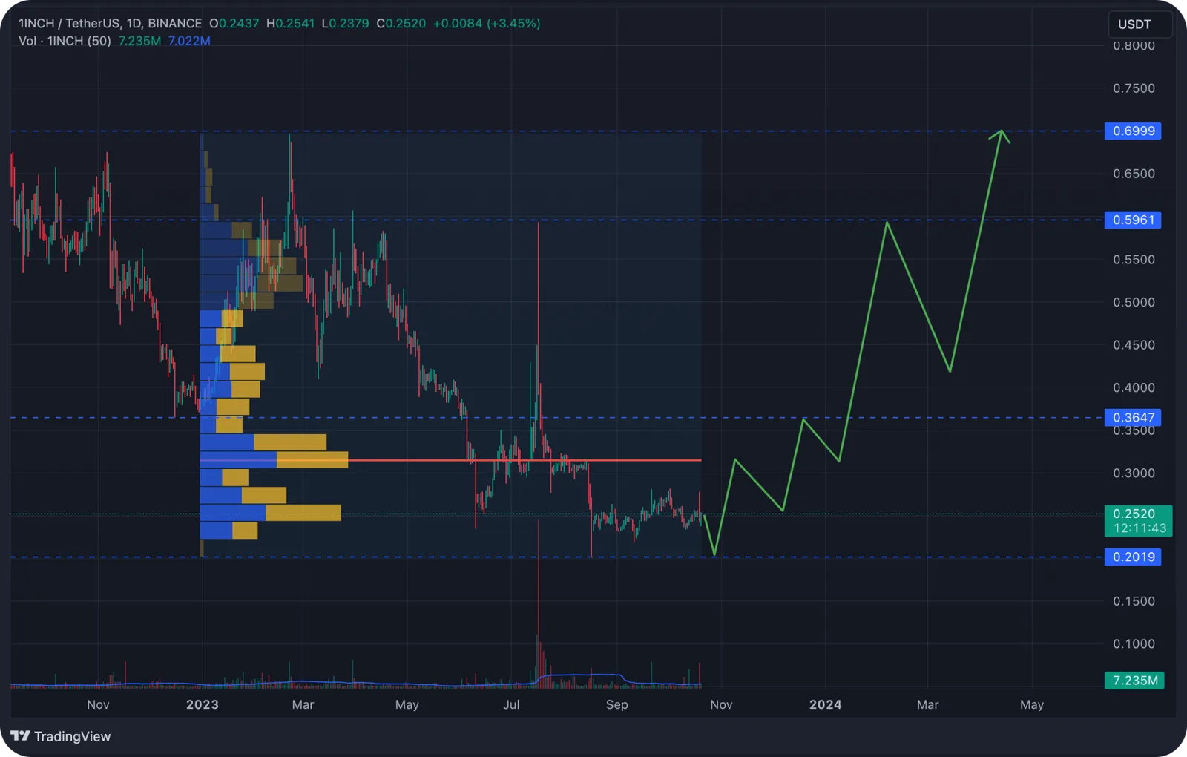Click the 2023 date axis label

pyautogui.click(x=203, y=704)
